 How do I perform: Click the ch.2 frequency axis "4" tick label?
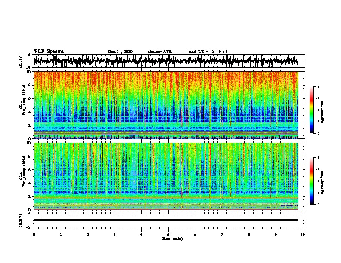coord(30,183)
